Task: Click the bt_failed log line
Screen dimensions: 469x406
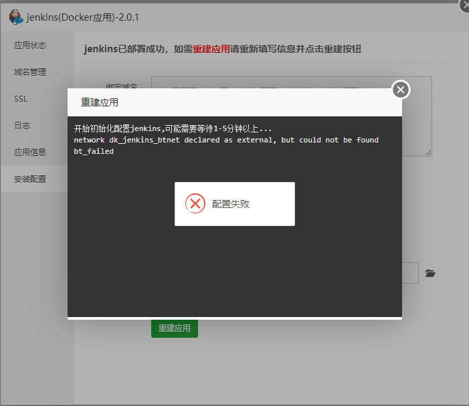Action: (94, 151)
